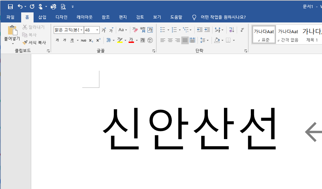322x189 pixels.
Task: Undo the last action
Action: tap(20, 7)
